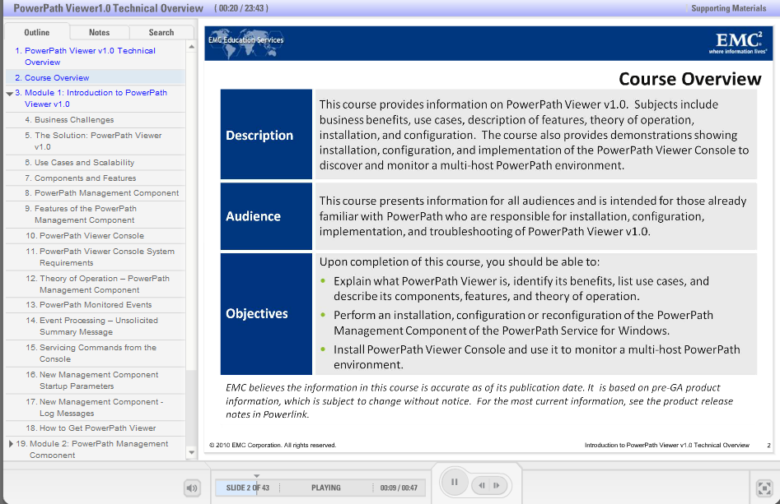Open the Search tab

161,32
